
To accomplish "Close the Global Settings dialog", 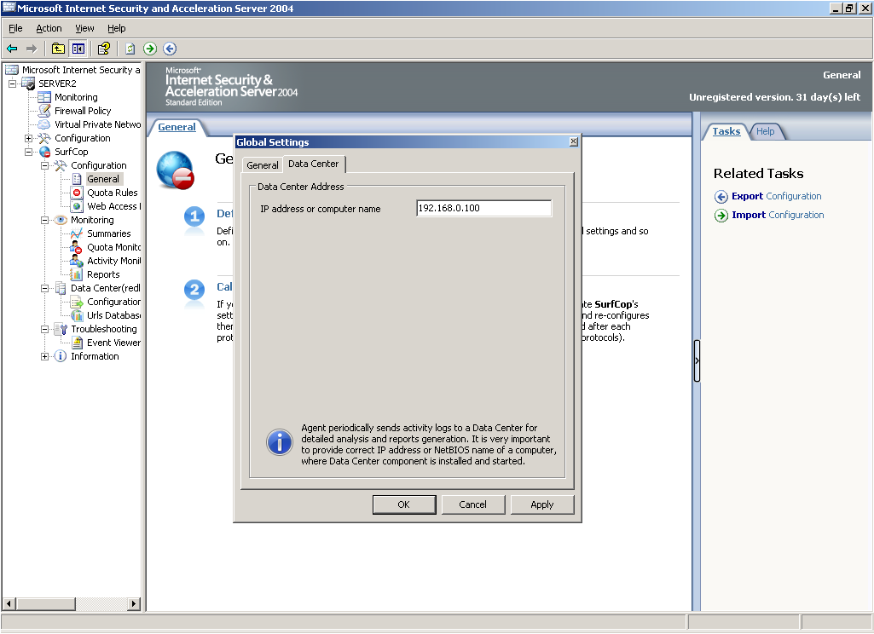I will pos(574,141).
